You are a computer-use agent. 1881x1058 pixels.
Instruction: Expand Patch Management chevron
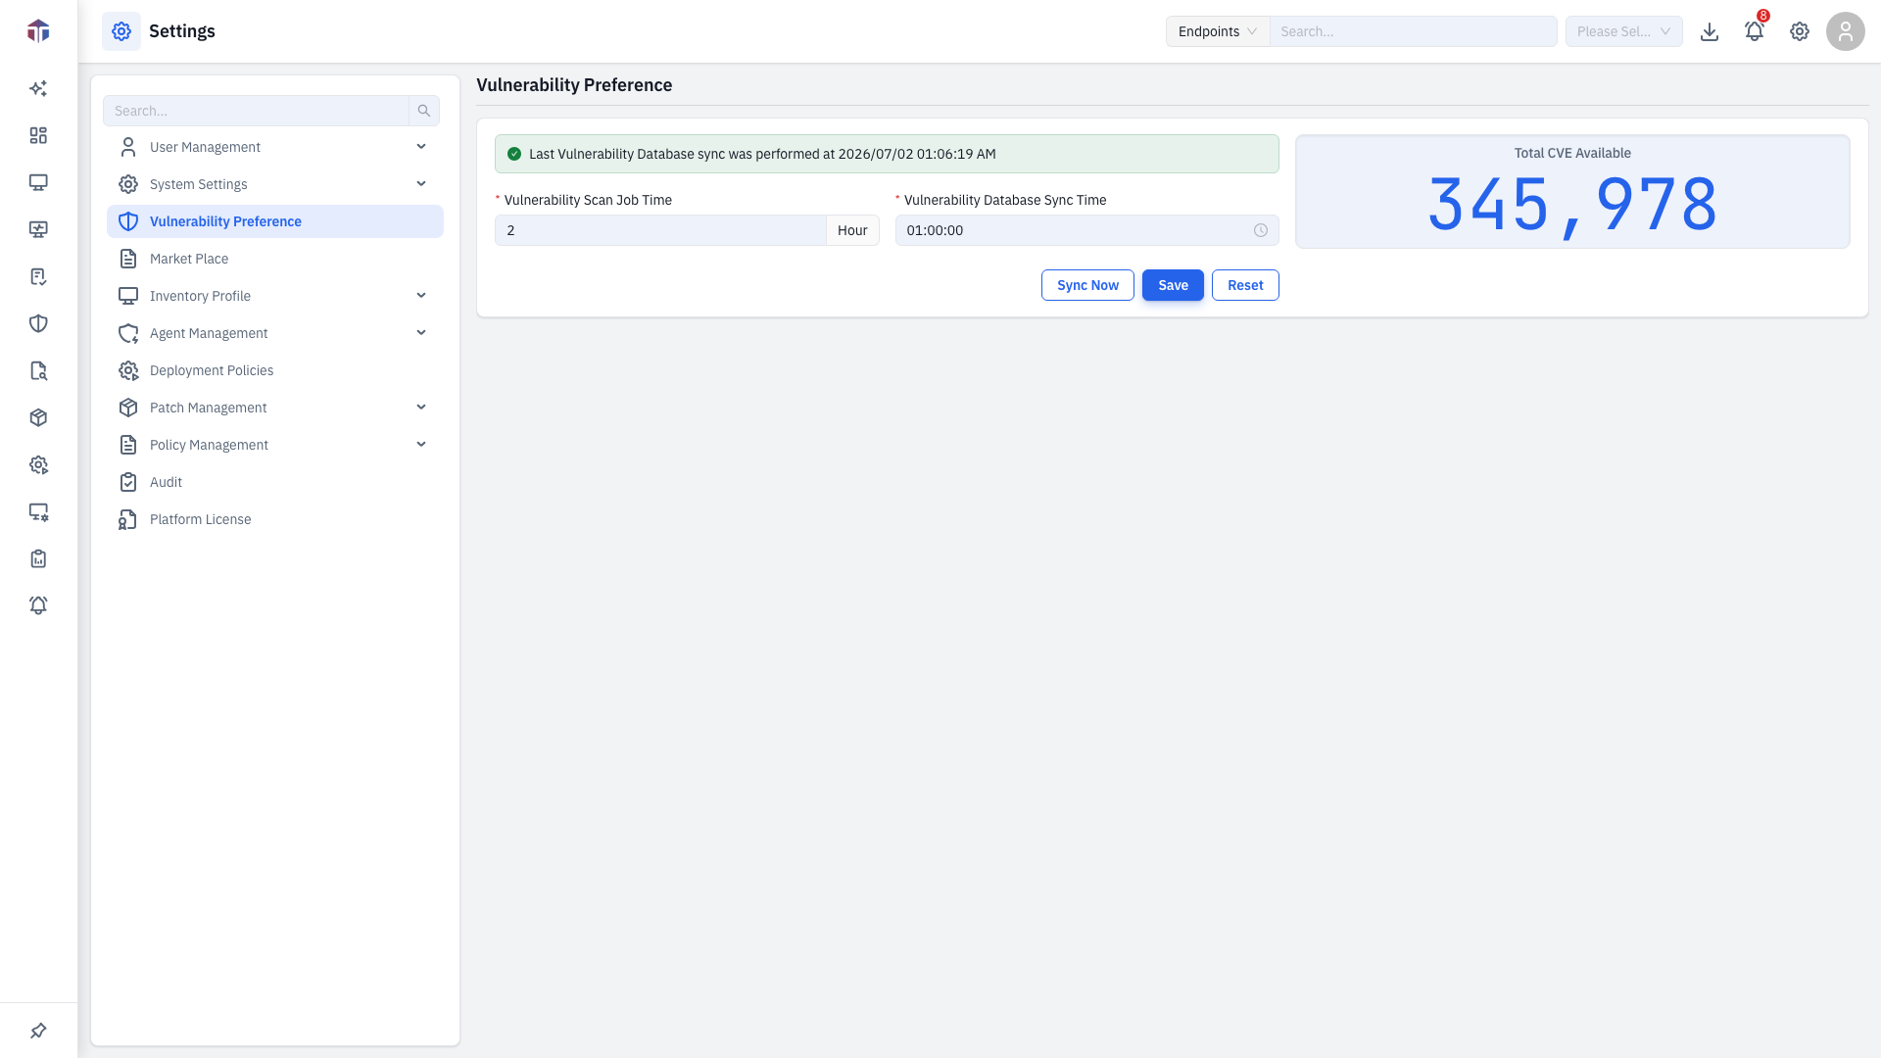click(421, 408)
